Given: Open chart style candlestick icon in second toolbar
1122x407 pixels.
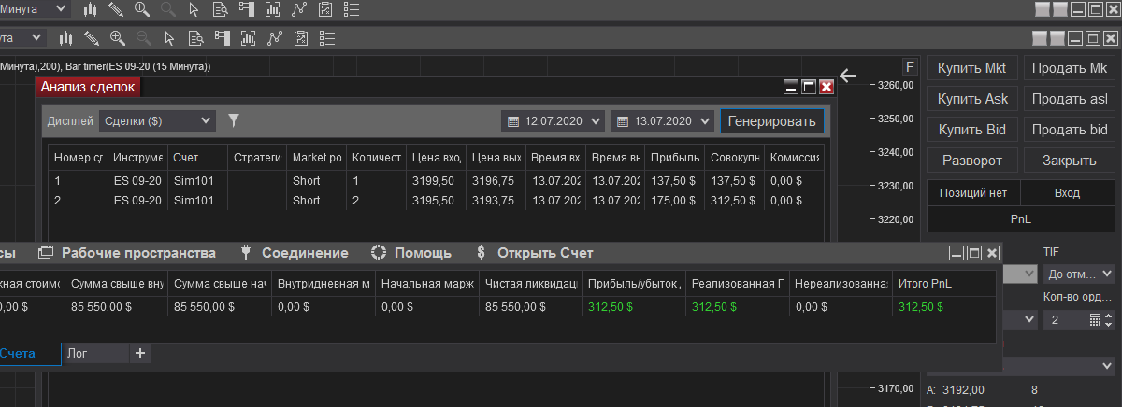Looking at the screenshot, I should pos(66,38).
